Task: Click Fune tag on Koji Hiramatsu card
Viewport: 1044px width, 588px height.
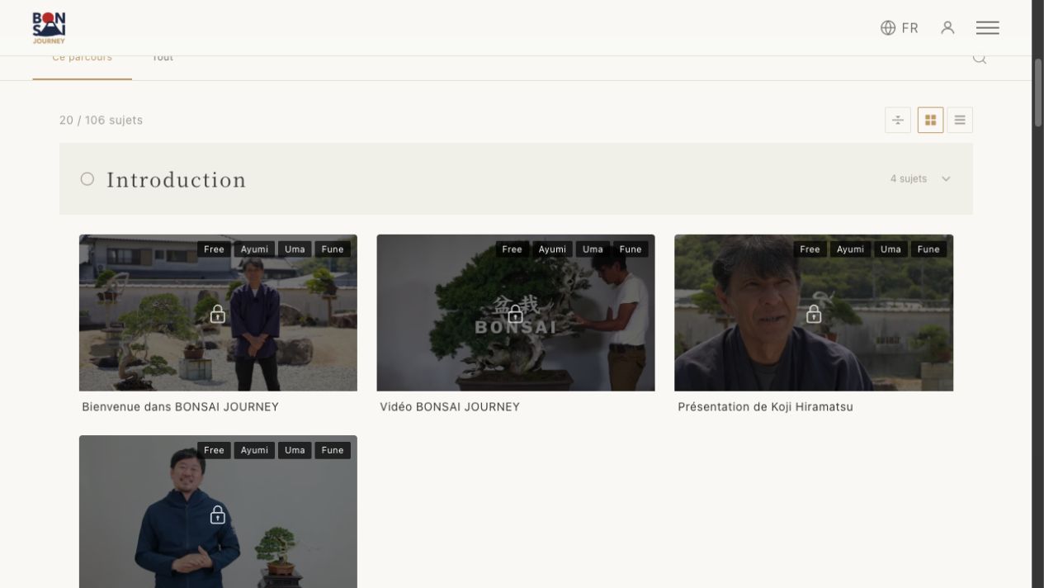Action: click(x=928, y=249)
